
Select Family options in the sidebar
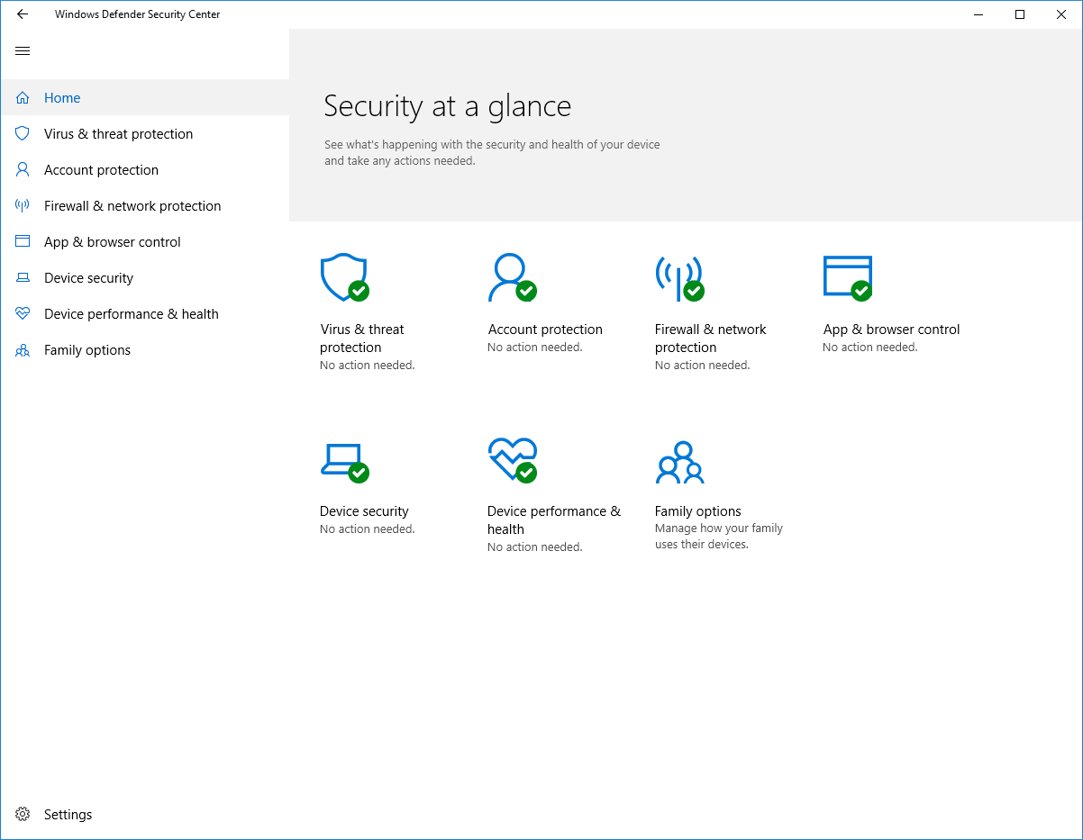coord(87,350)
